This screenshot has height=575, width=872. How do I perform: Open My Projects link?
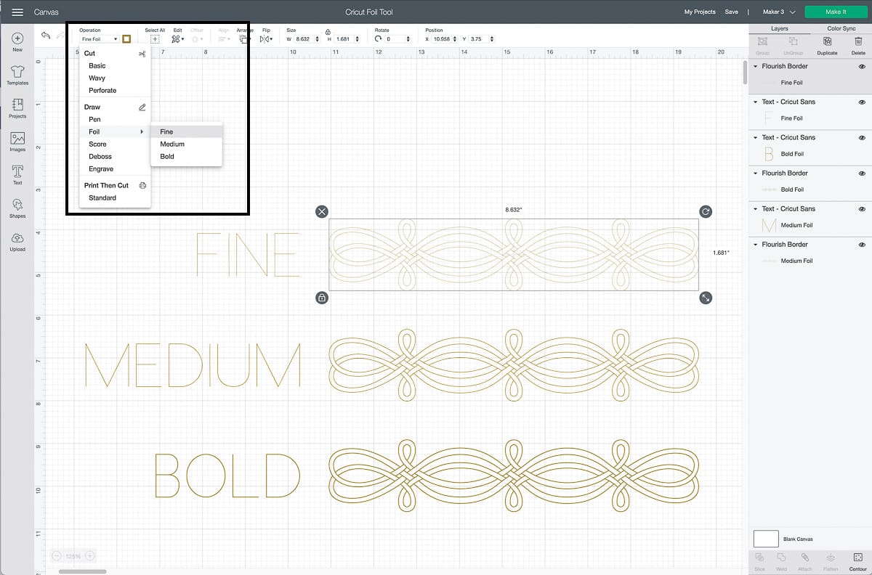pos(700,12)
